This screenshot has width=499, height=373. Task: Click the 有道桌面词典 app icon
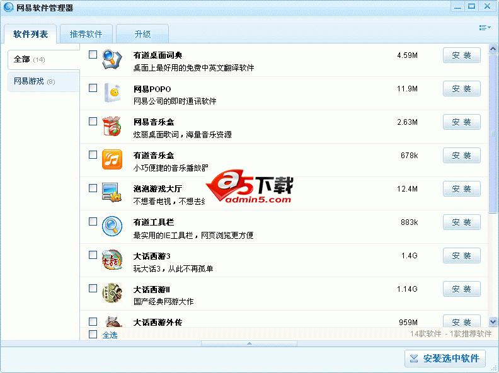[x=112, y=59]
